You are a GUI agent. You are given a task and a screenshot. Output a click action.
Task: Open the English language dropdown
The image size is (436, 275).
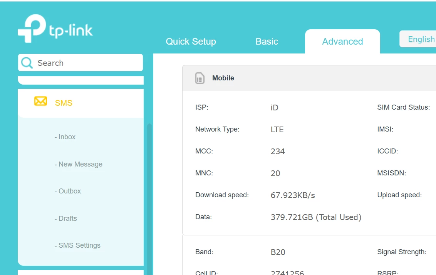point(418,39)
